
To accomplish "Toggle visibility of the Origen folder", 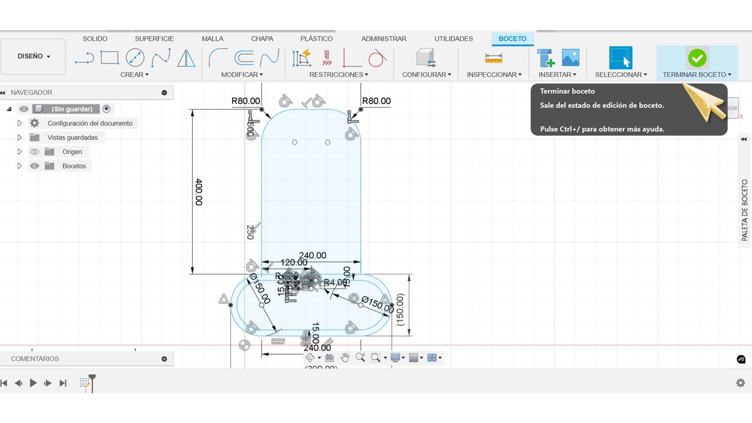I will tap(35, 152).
